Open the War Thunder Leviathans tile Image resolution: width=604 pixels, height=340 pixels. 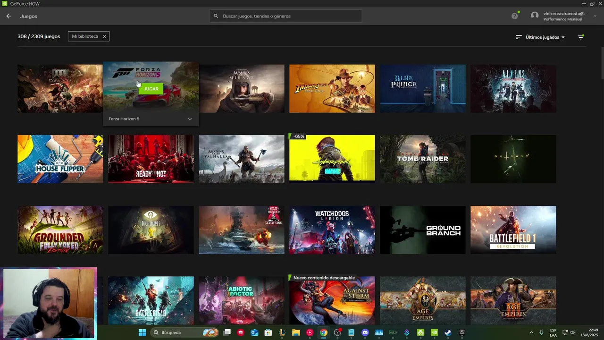[x=242, y=230]
